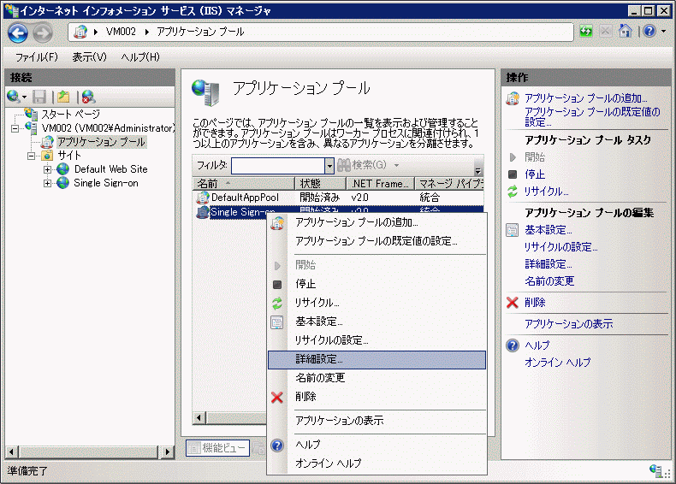Screen dimensions: 676x484
Task: Click the pool list scroll left arrow
Action: pyautogui.click(x=199, y=417)
